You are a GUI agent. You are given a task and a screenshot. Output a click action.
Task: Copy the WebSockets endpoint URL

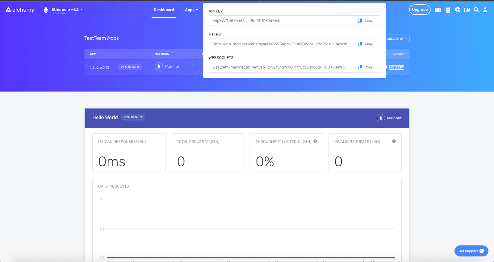pyautogui.click(x=366, y=67)
